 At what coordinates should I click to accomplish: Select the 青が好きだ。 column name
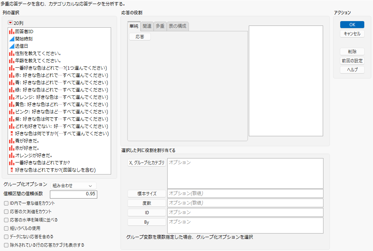tap(27, 141)
